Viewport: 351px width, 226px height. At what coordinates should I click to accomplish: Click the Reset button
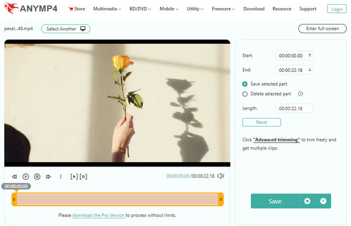[261, 122]
